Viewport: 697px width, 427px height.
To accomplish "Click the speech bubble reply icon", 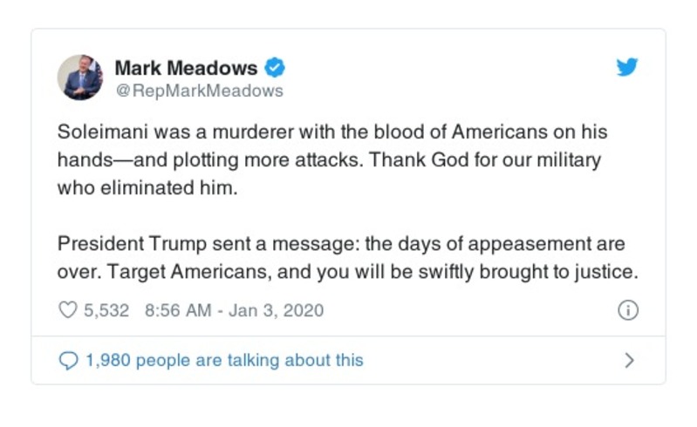I will [68, 359].
